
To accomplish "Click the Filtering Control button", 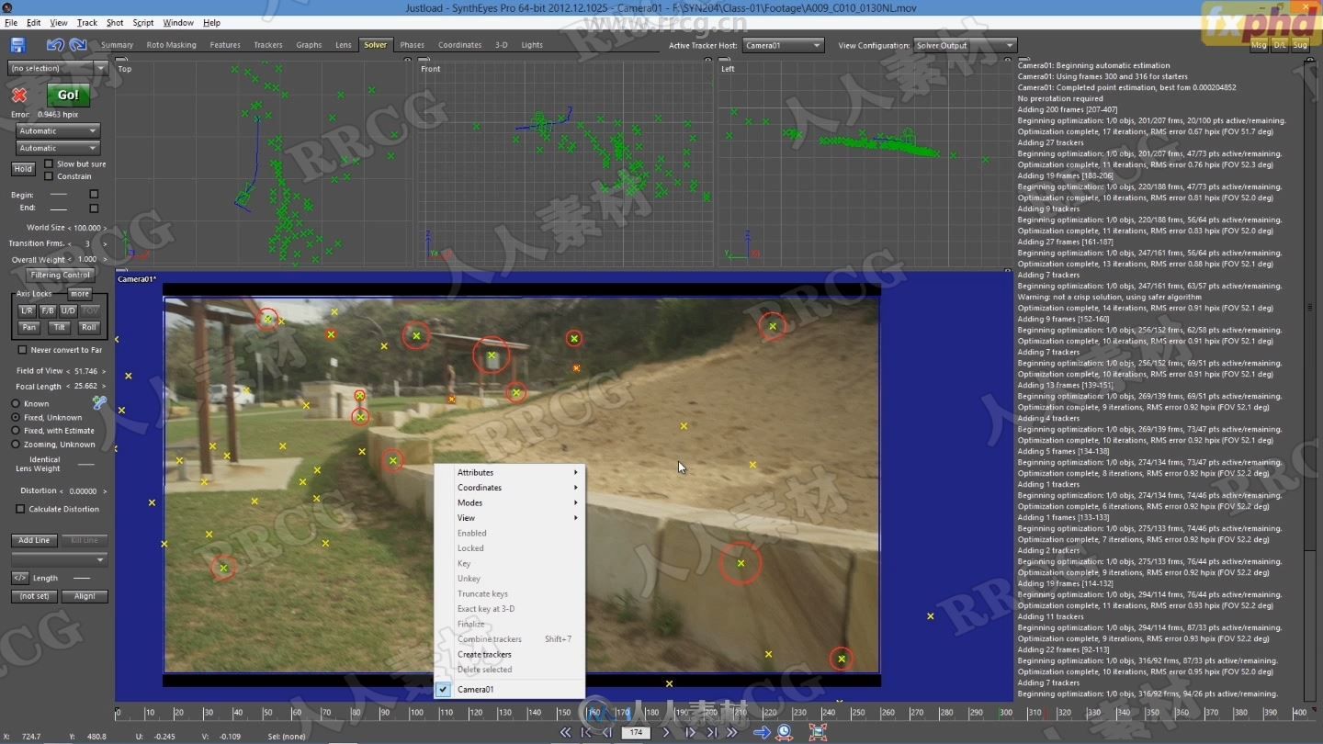I will [x=60, y=275].
